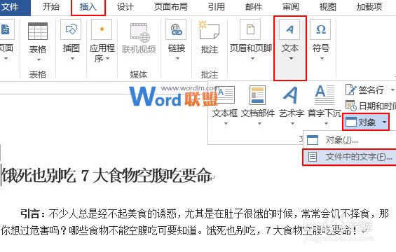Click the 文本 text group icon
396x252 pixels.
[x=289, y=29]
